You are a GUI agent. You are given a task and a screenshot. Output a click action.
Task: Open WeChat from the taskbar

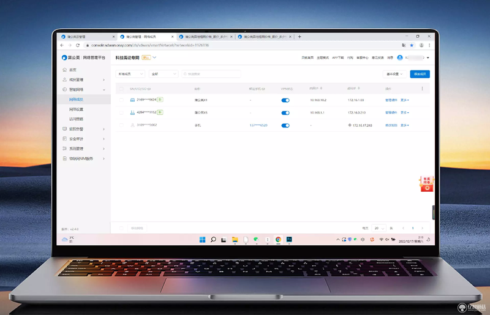coord(256,240)
